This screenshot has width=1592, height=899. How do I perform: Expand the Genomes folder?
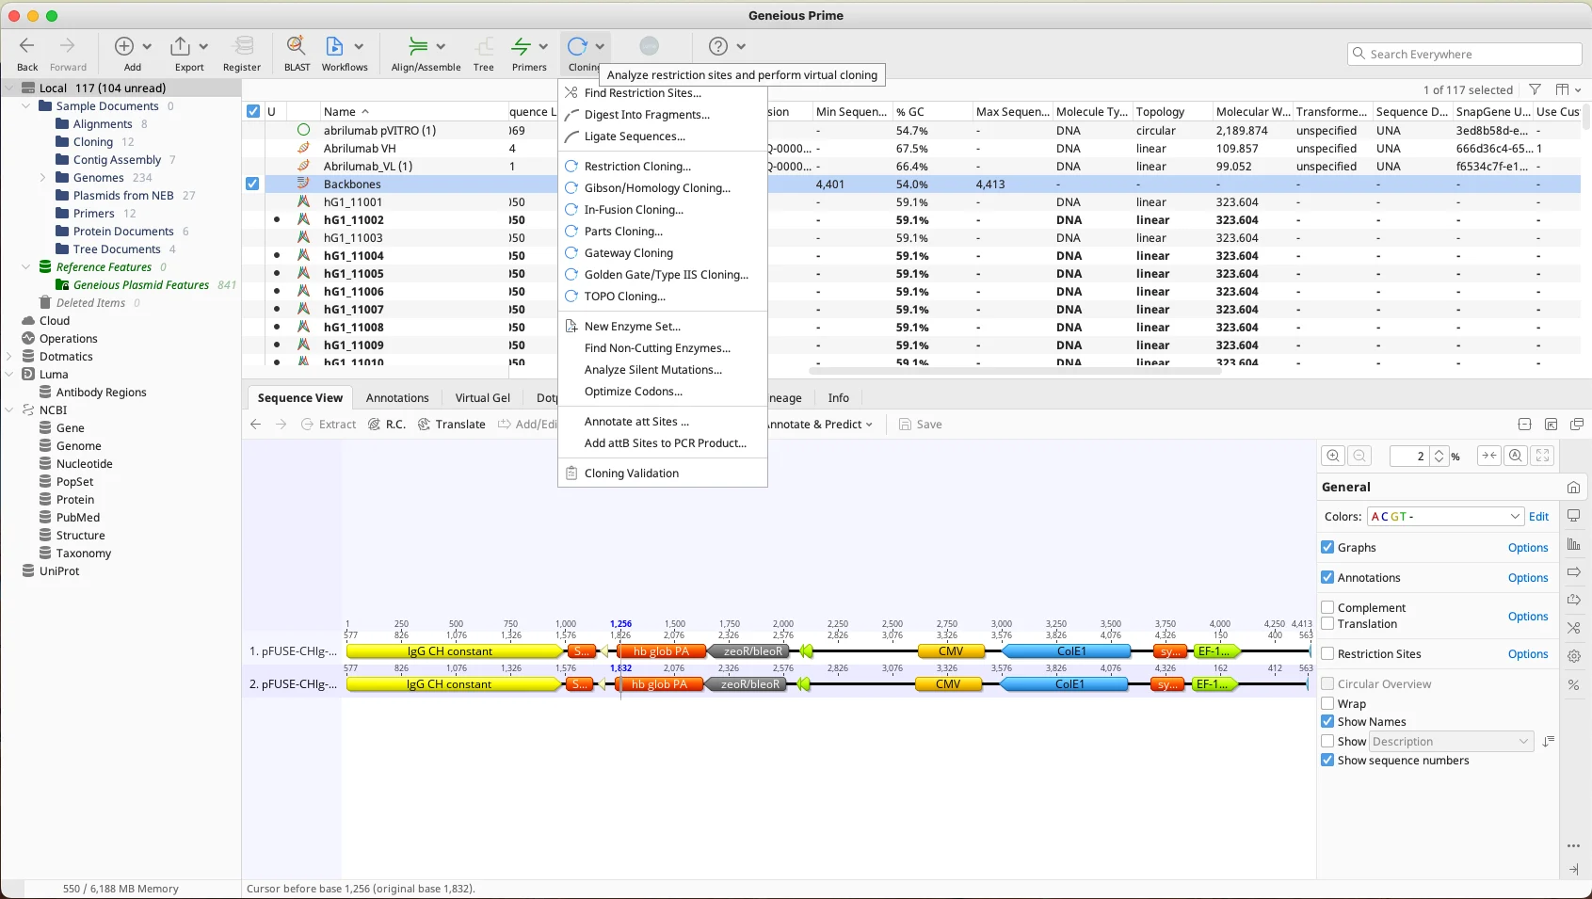[42, 177]
